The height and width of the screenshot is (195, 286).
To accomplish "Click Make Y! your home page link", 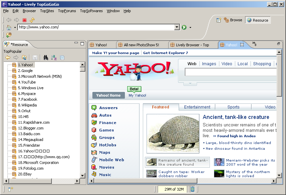I will [x=116, y=53].
